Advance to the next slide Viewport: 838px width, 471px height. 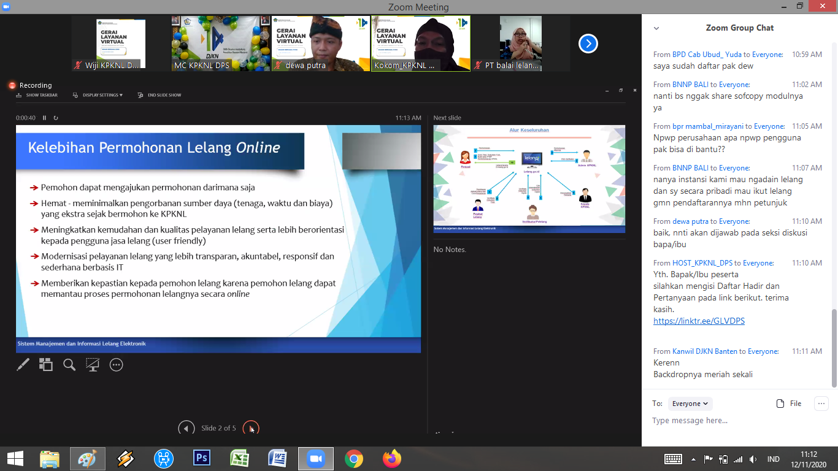250,428
